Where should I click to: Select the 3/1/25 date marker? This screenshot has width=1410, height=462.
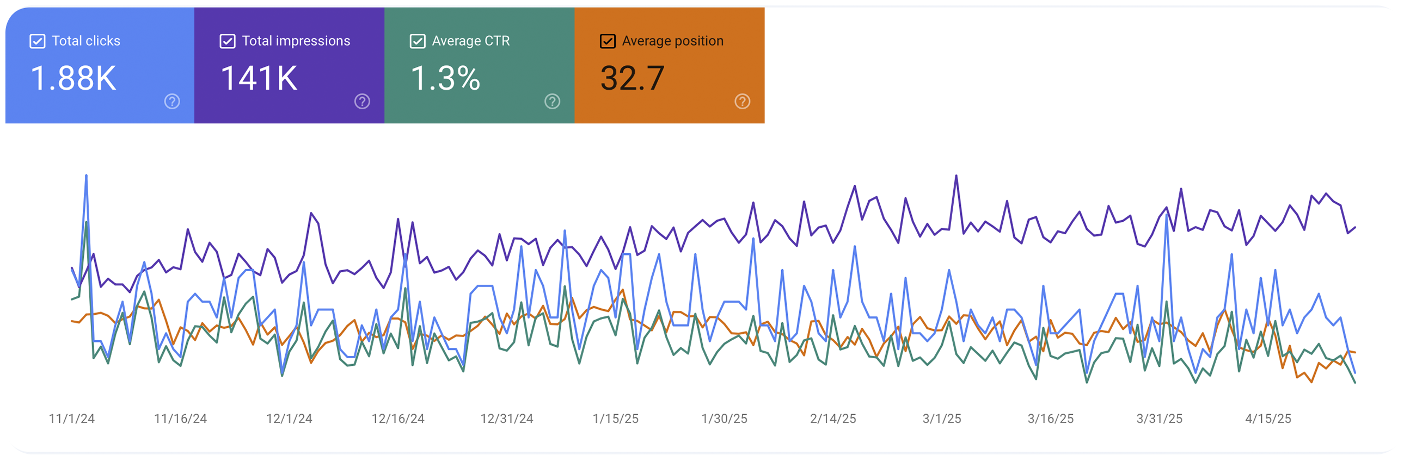(x=941, y=419)
